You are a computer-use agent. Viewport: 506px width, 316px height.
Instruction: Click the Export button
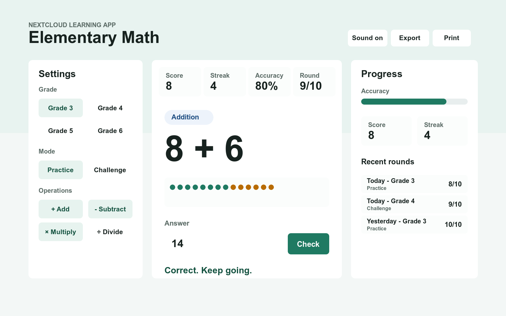pos(410,38)
